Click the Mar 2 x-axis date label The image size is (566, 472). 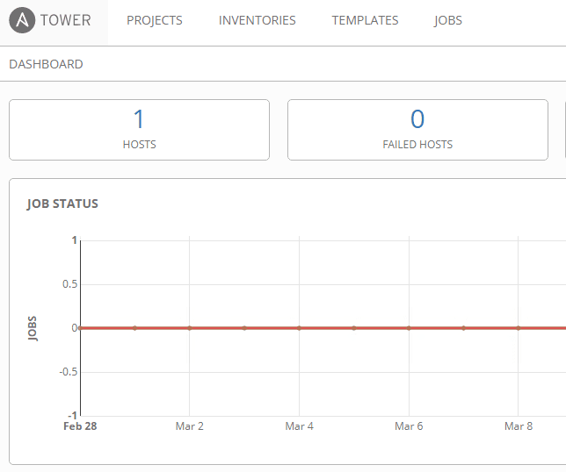click(189, 426)
